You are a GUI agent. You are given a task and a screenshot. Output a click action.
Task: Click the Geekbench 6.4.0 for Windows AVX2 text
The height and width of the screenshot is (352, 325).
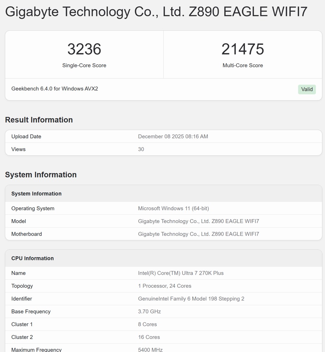(x=55, y=89)
